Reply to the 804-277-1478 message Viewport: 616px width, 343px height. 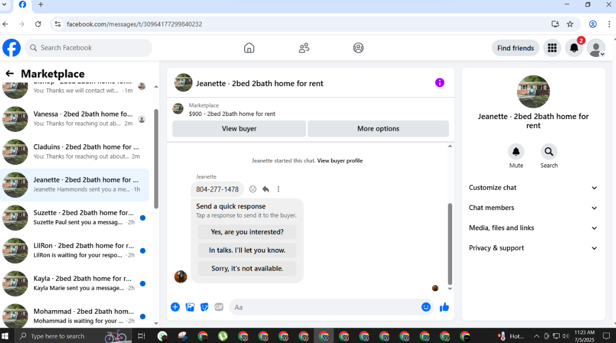(x=265, y=189)
